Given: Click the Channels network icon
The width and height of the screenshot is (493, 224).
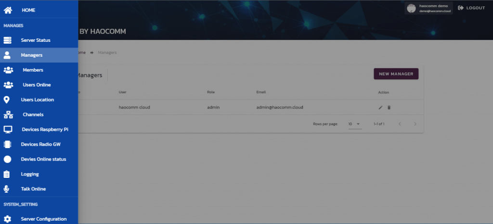Looking at the screenshot, I should [x=8, y=115].
